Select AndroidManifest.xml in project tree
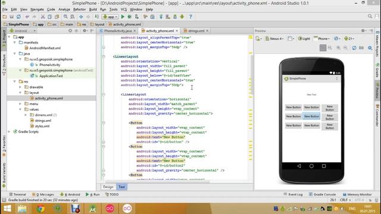 click(42, 48)
